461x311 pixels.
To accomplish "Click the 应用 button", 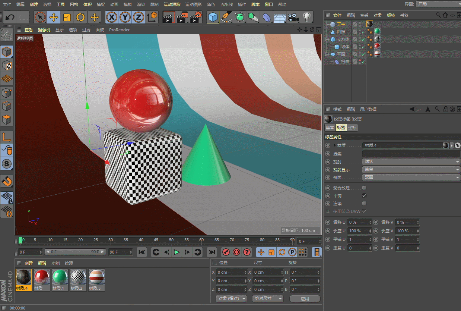I will coord(305,298).
